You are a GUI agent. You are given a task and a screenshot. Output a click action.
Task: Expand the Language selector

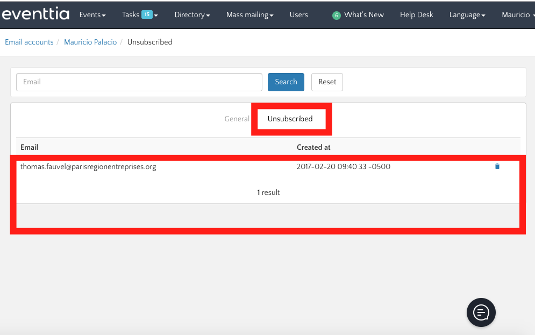coord(467,15)
